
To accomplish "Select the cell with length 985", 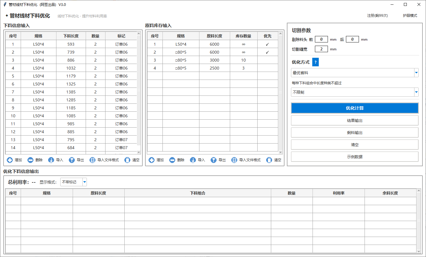I will tap(71, 124).
